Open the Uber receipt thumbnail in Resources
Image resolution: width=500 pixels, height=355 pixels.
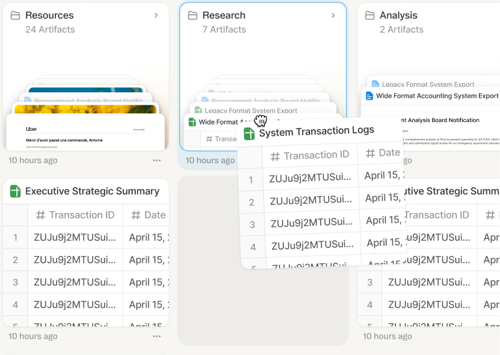pos(86,133)
